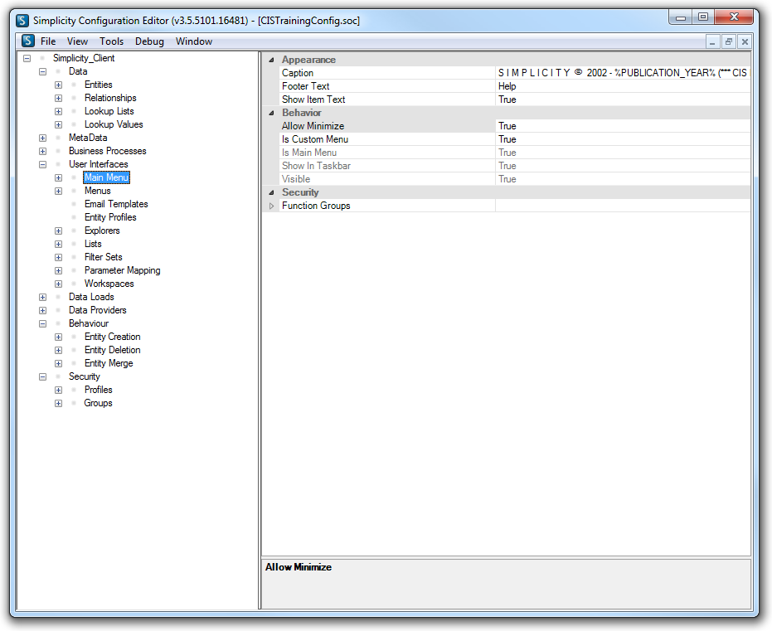Viewport: 772px width, 631px height.
Task: Select the Lookup Values tree item
Action: (x=114, y=124)
